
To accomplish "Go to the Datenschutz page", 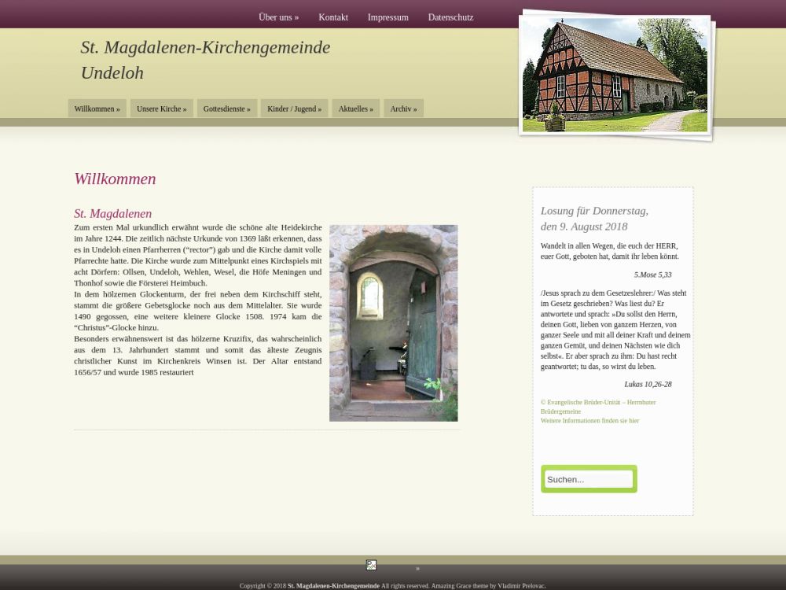I will pyautogui.click(x=450, y=17).
